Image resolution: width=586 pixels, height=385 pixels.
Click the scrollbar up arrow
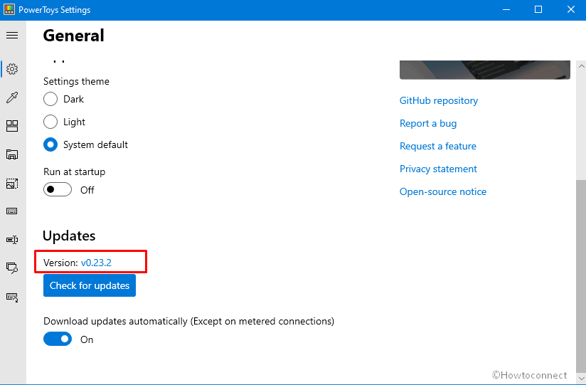[x=581, y=66]
